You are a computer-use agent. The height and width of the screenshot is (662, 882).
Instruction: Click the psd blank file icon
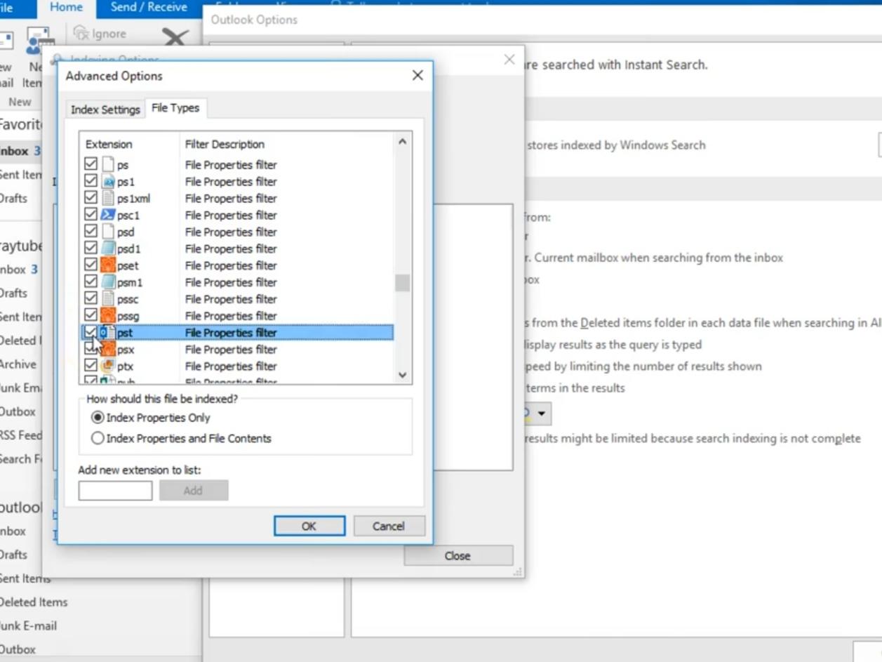107,232
